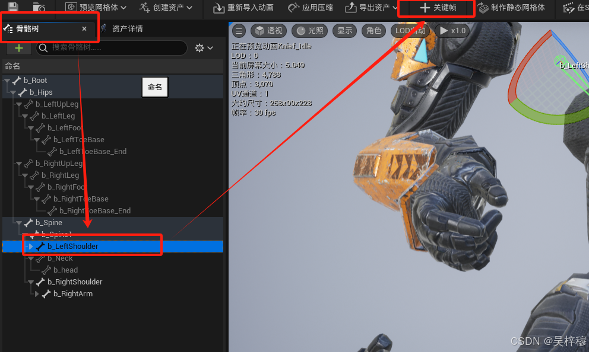This screenshot has width=589, height=352.
Task: Click the save icon in the toolbar
Action: (x=13, y=7)
